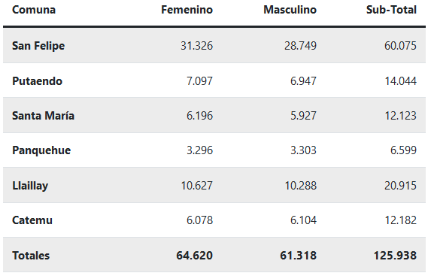
Task: Click the Femenino column header
Action: pos(187,10)
